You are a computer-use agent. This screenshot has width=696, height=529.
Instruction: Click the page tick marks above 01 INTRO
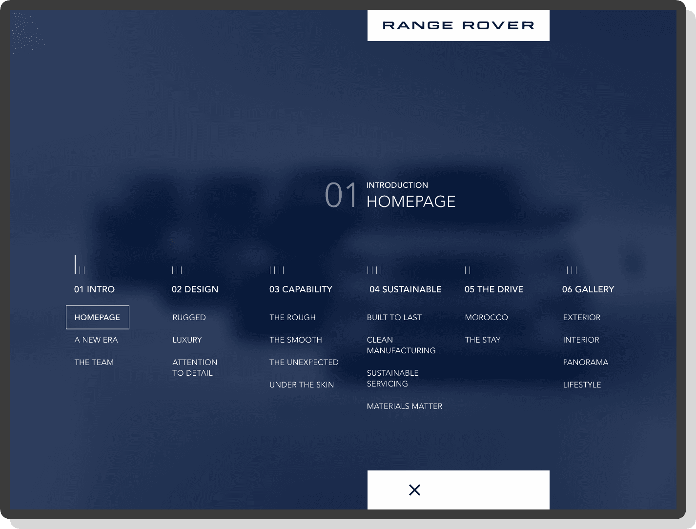point(80,264)
